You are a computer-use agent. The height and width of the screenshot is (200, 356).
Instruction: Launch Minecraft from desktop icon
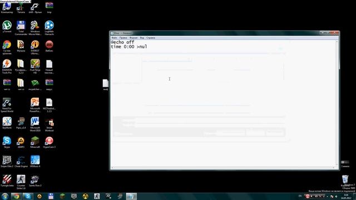[x=35, y=142]
